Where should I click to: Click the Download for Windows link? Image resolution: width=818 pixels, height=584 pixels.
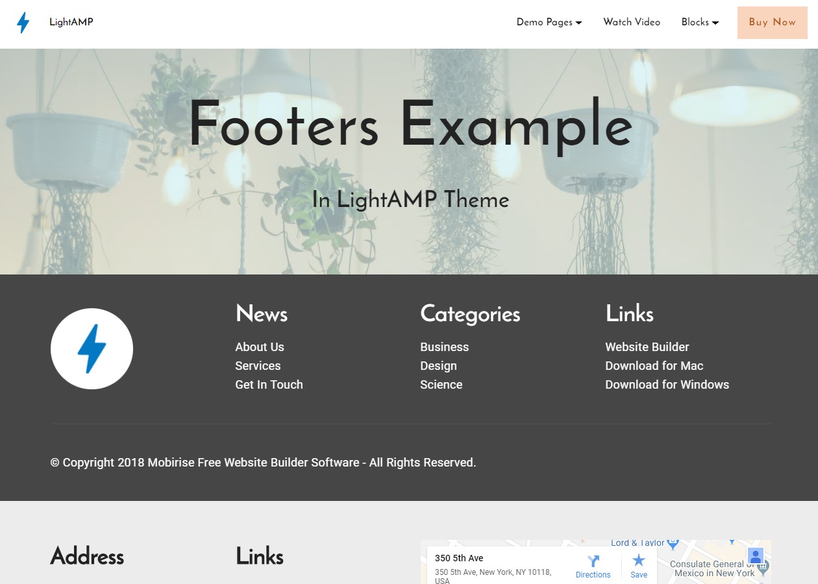coord(667,385)
